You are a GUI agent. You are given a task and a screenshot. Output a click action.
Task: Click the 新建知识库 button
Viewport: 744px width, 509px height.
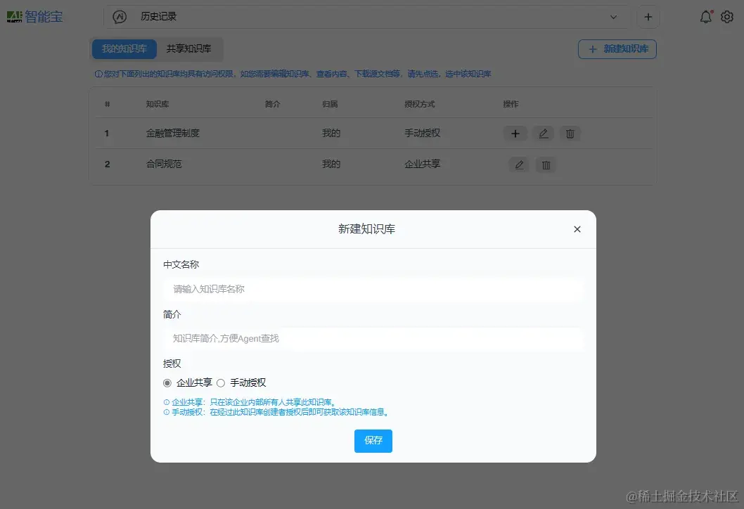click(x=617, y=49)
